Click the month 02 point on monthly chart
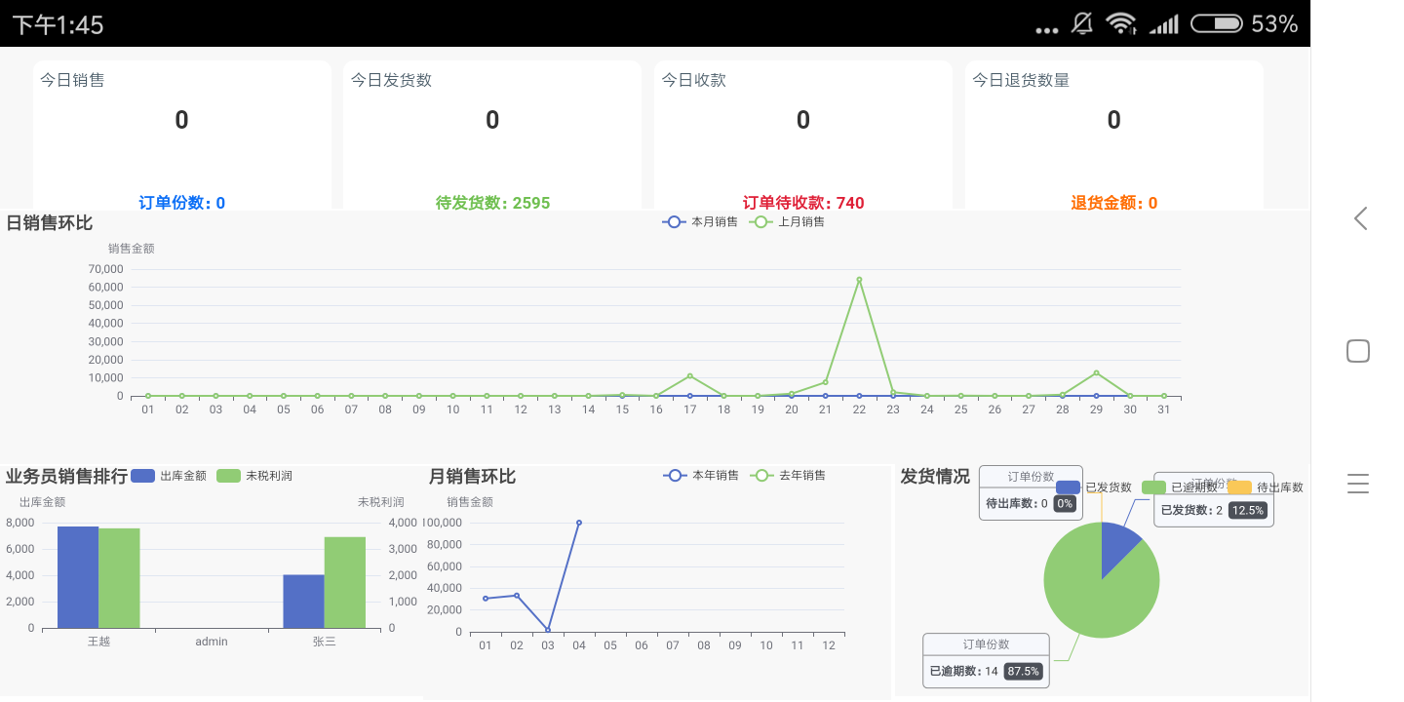This screenshot has width=1404, height=702. click(517, 595)
